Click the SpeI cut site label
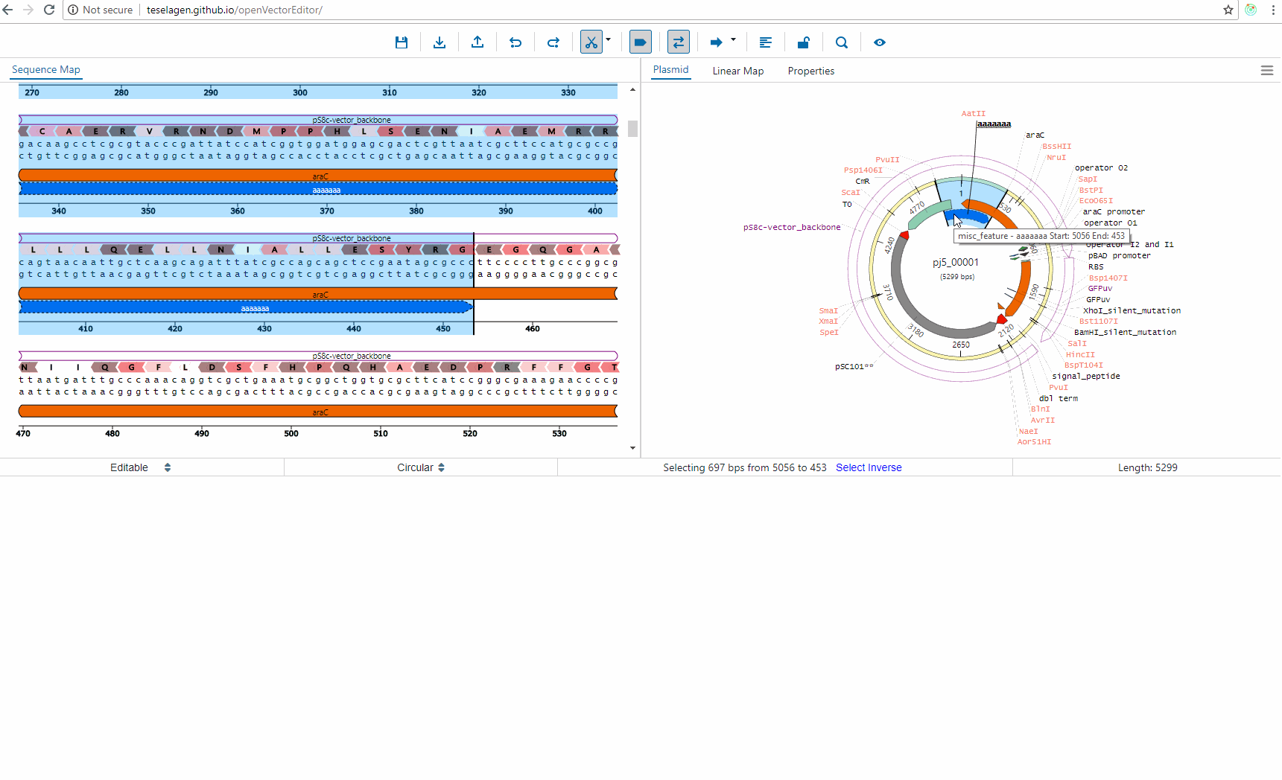1282x780 pixels. [829, 333]
